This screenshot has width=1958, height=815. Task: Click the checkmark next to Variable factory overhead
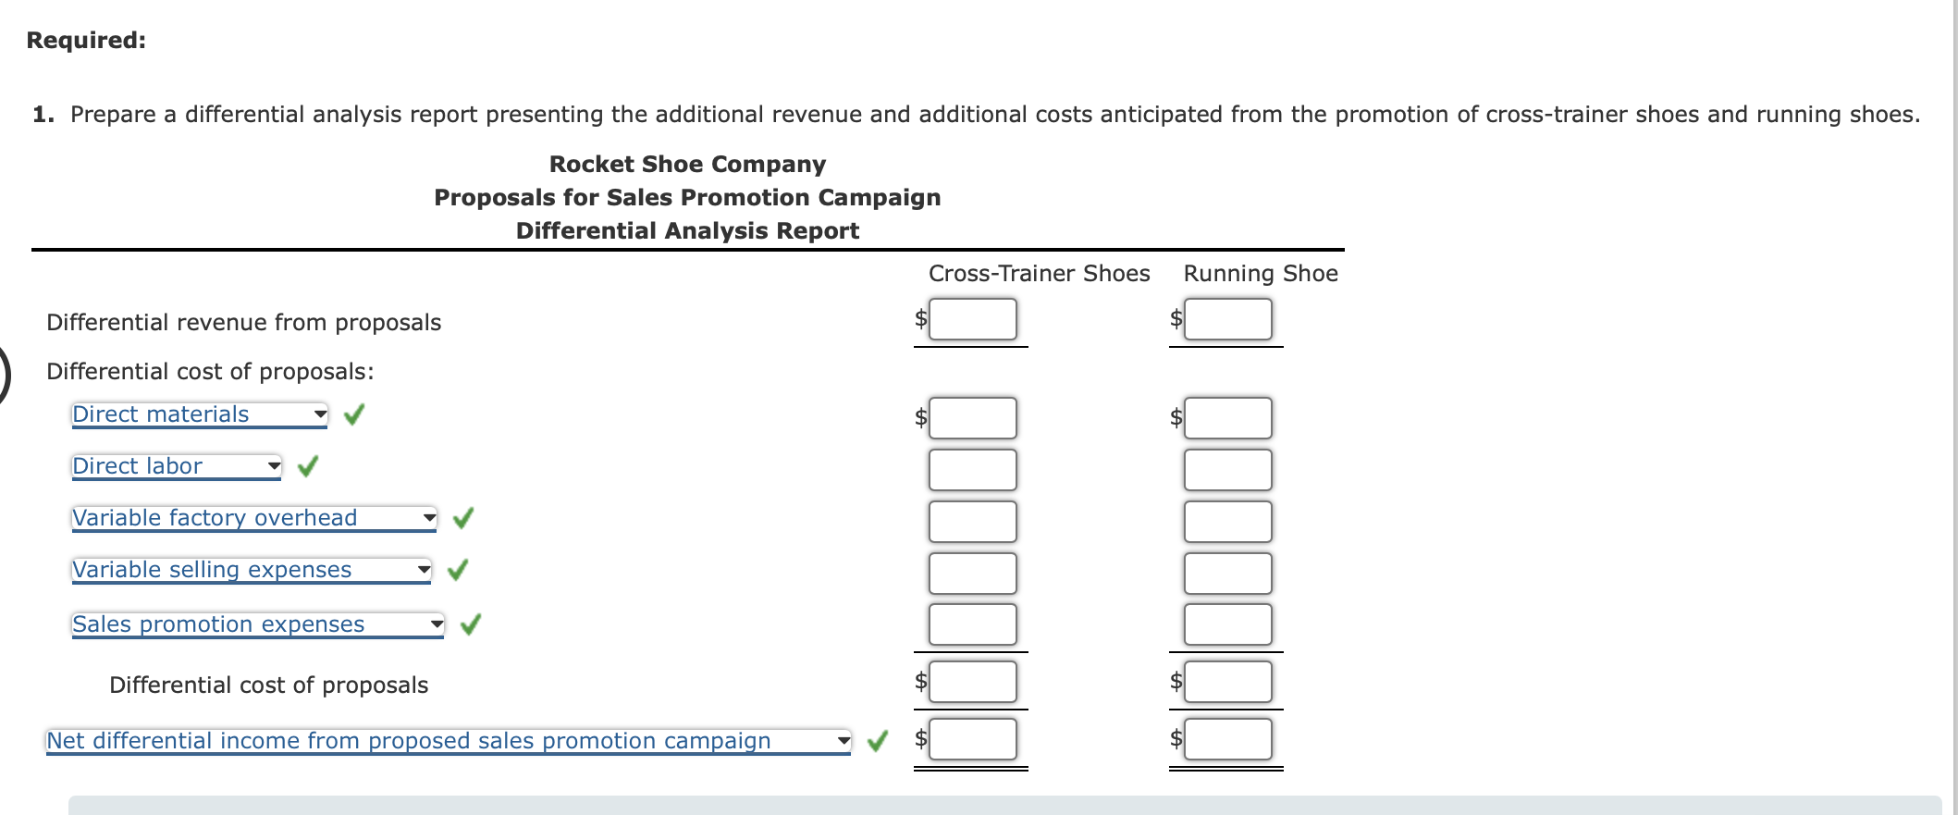point(462,518)
